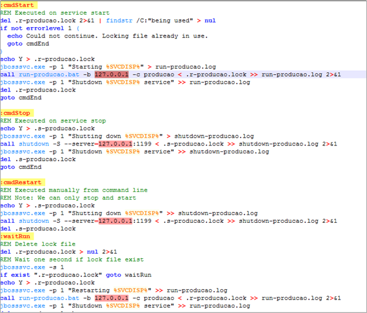The height and width of the screenshot is (313, 367).
Task: Click 'run-producao.bat' on the highlighted current line
Action: click(x=49, y=75)
